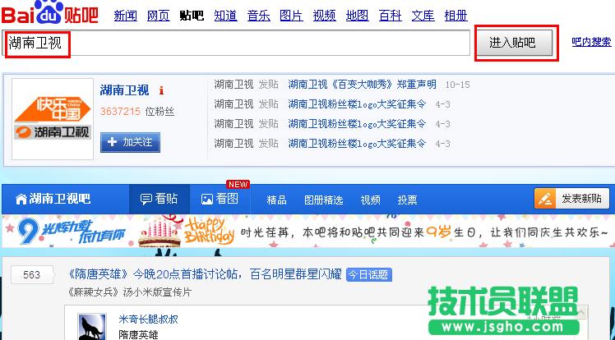The image size is (615, 340).
Task: Click the 发表新贴 post button
Action: [573, 199]
